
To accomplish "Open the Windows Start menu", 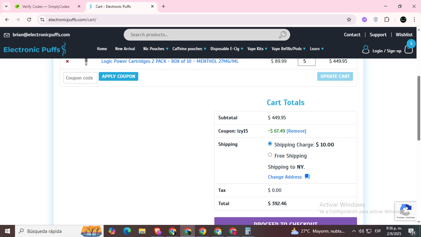I will (x=8, y=231).
